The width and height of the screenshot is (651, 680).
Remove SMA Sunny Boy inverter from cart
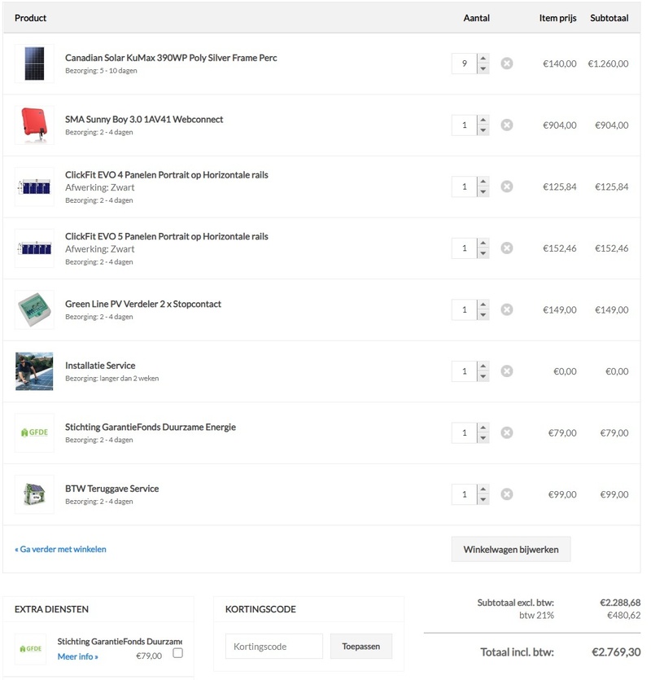tap(507, 125)
